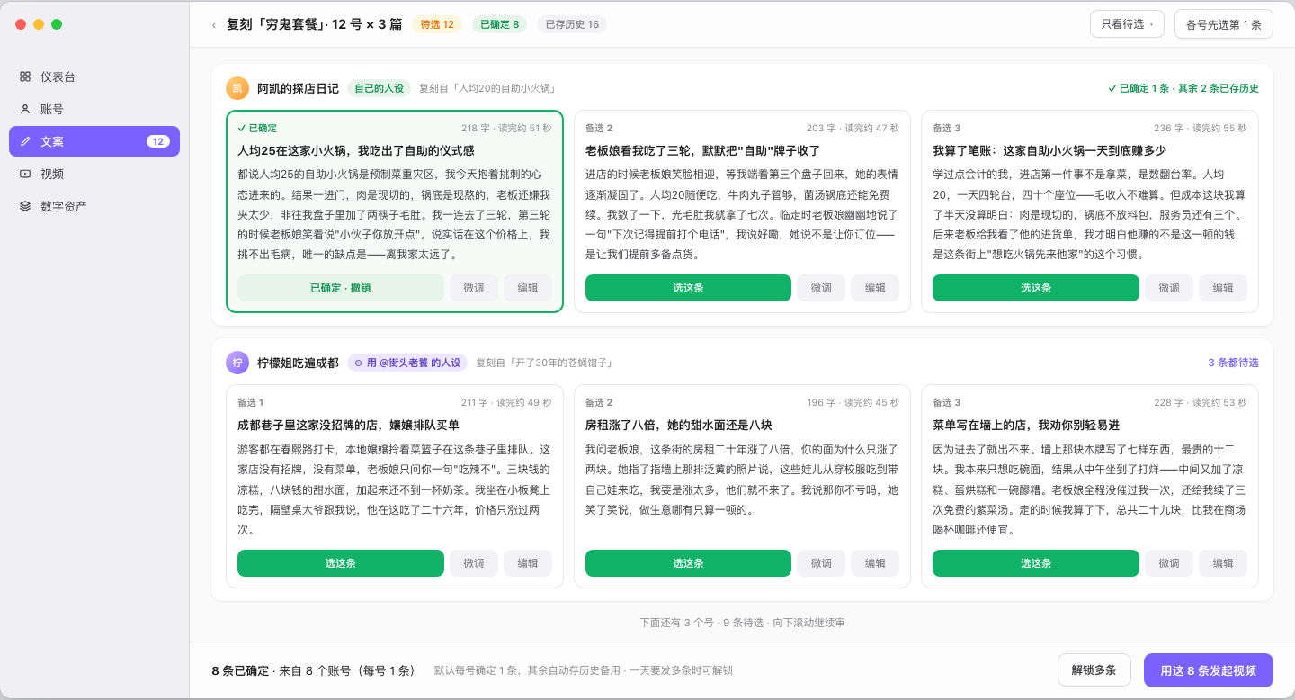Screen dimensions: 1295x700
Task: Undo selection with 已确定 · 撤销 toggle
Action: pos(341,288)
